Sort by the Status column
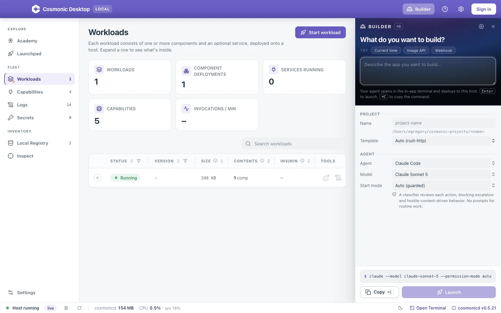The image size is (501, 313). tap(132, 161)
